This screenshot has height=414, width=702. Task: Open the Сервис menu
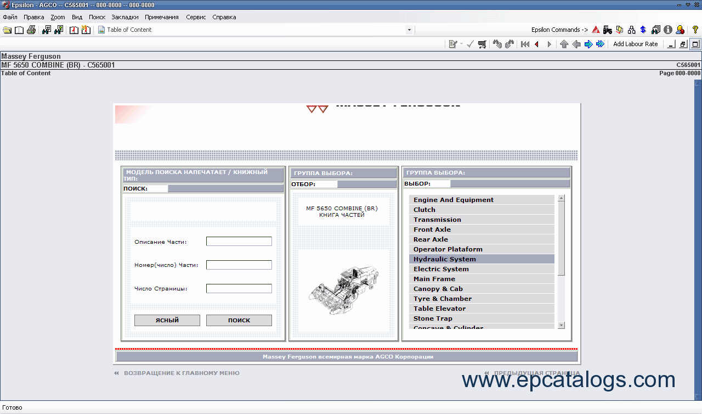[196, 17]
